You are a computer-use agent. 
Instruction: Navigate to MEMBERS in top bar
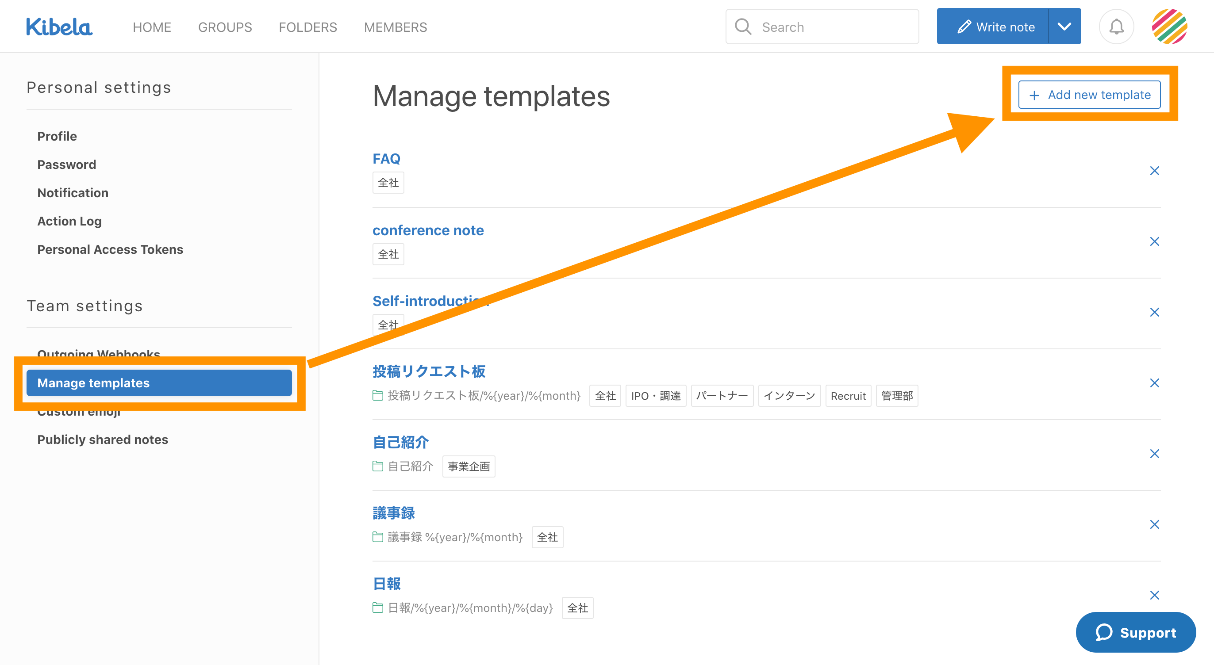point(396,27)
